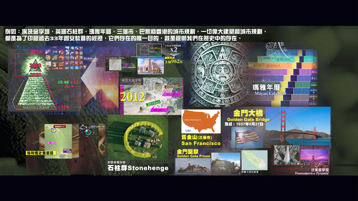Image resolution: width=358 pixels, height=201 pixels.
Task: Click the 'Mayan Calendar' English caption
Action: [x=270, y=93]
